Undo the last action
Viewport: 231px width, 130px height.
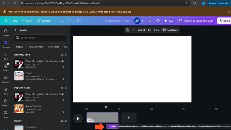[62, 21]
